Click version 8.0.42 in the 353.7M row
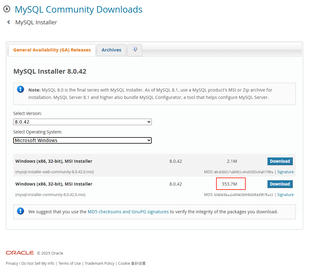The width and height of the screenshot is (314, 274). pos(175,184)
